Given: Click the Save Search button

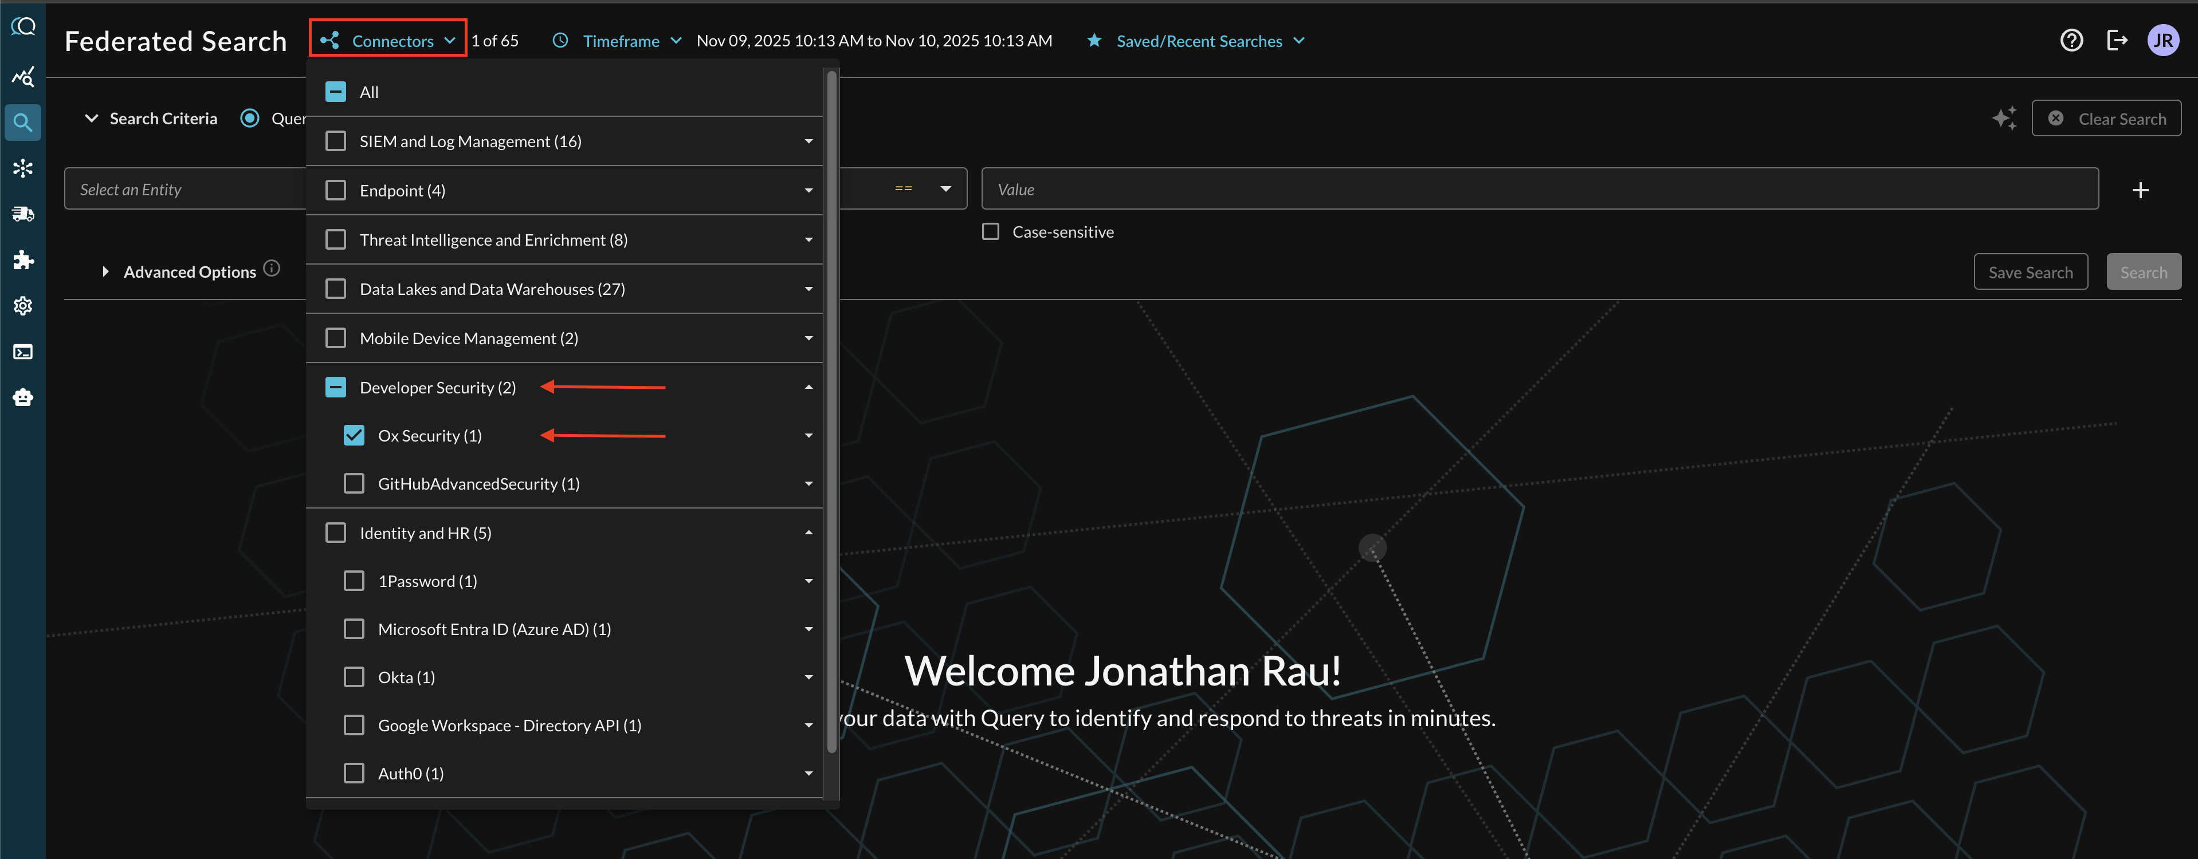Looking at the screenshot, I should tap(2030, 272).
